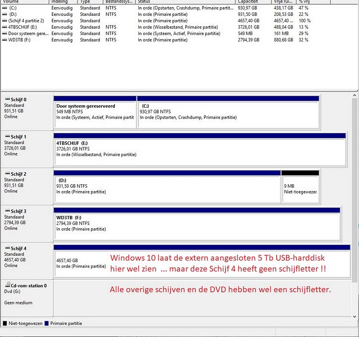
Task: Sort by the Indeling column header
Action: [x=63, y=1]
